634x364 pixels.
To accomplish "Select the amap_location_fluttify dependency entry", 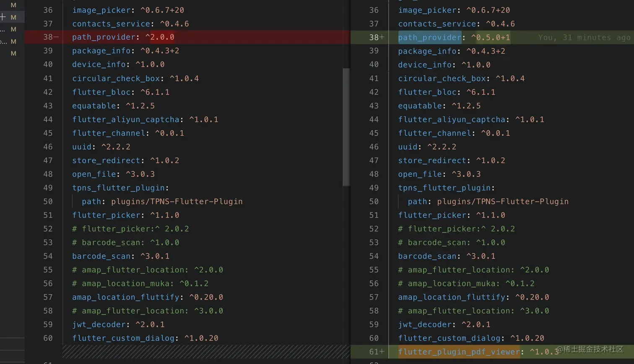I will (x=147, y=297).
